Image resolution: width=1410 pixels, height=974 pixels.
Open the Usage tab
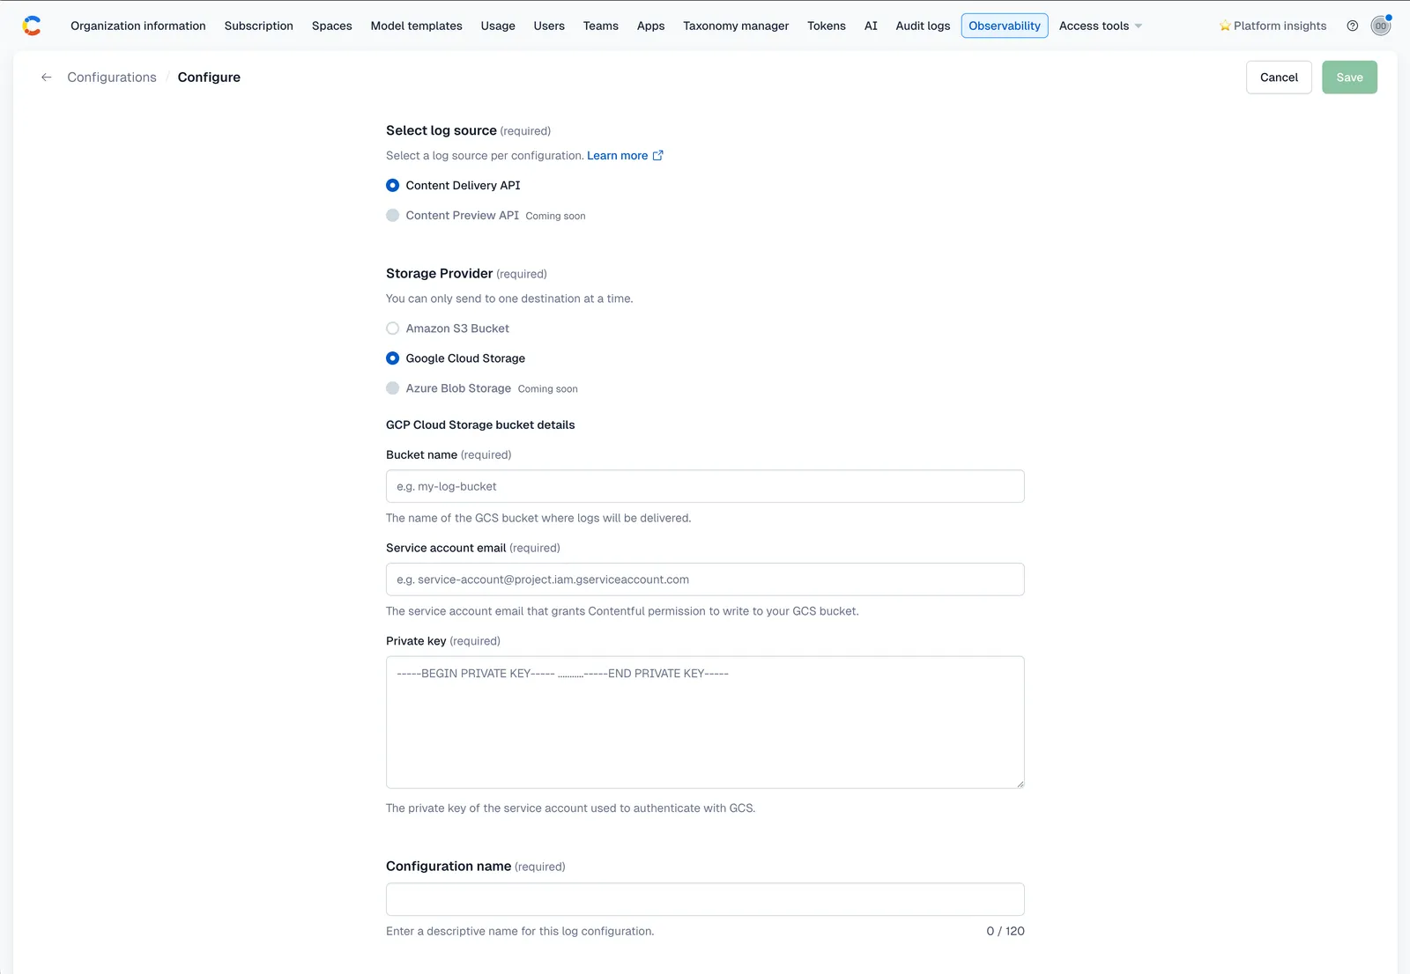pyautogui.click(x=498, y=26)
